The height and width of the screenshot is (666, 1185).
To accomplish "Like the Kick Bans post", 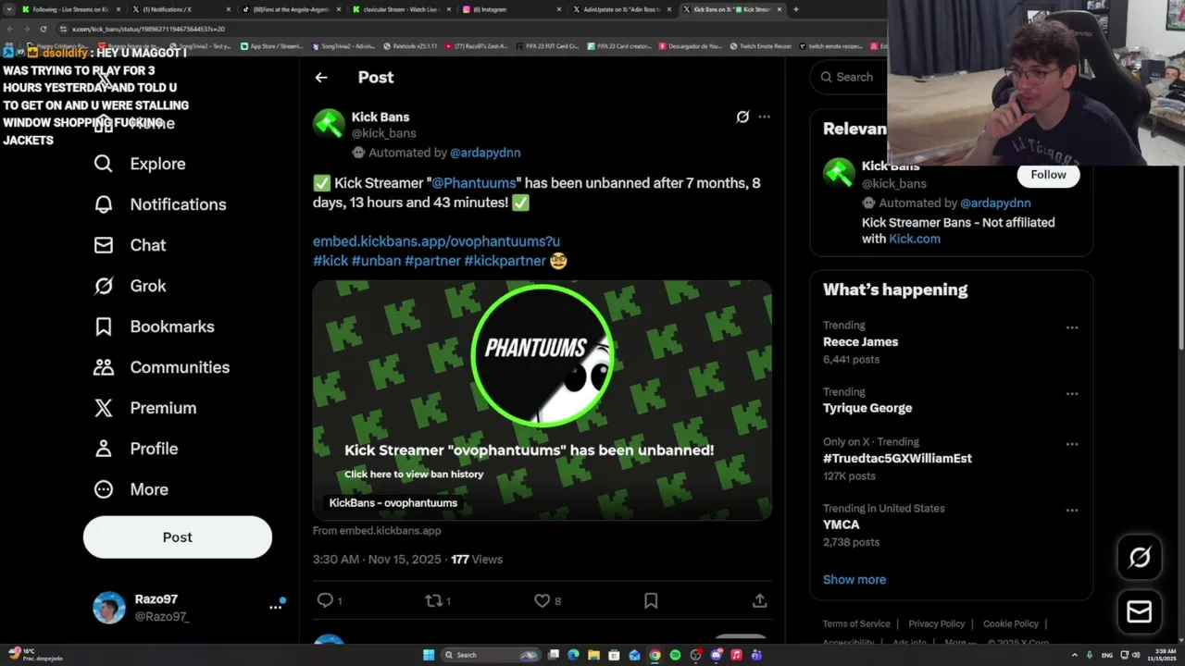I will 543,600.
